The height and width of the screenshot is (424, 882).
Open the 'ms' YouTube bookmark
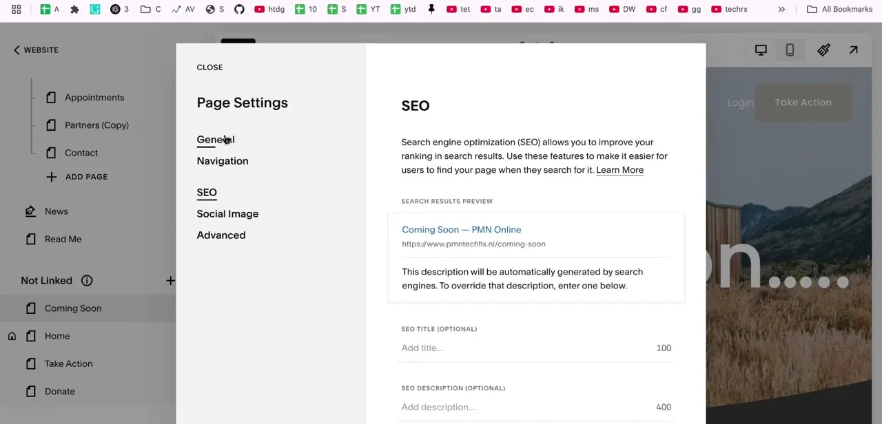(586, 9)
